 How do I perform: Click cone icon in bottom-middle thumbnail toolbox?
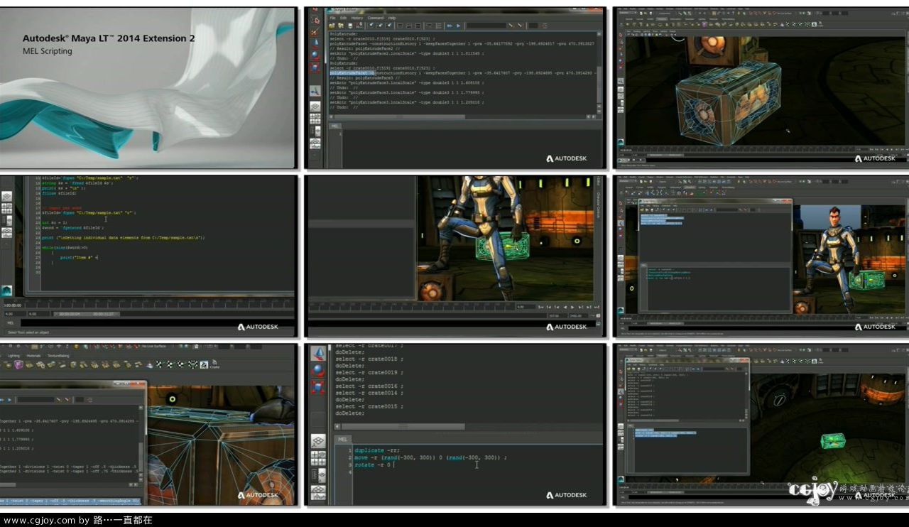click(x=319, y=353)
